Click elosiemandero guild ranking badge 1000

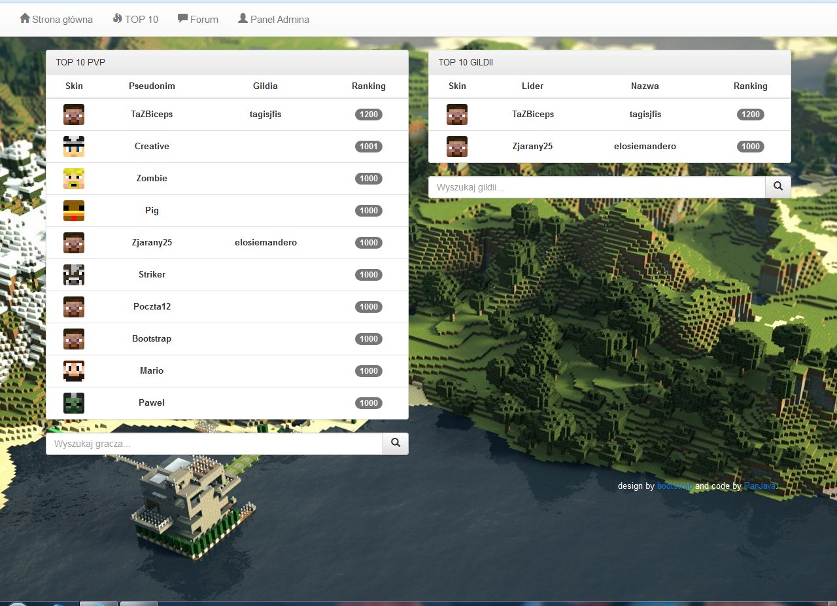click(x=751, y=147)
